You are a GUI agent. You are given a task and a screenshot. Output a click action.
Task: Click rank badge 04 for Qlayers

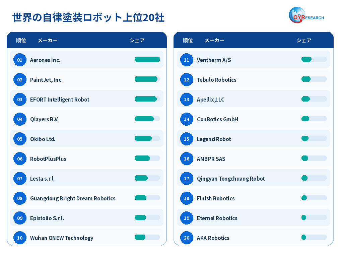pos(20,119)
